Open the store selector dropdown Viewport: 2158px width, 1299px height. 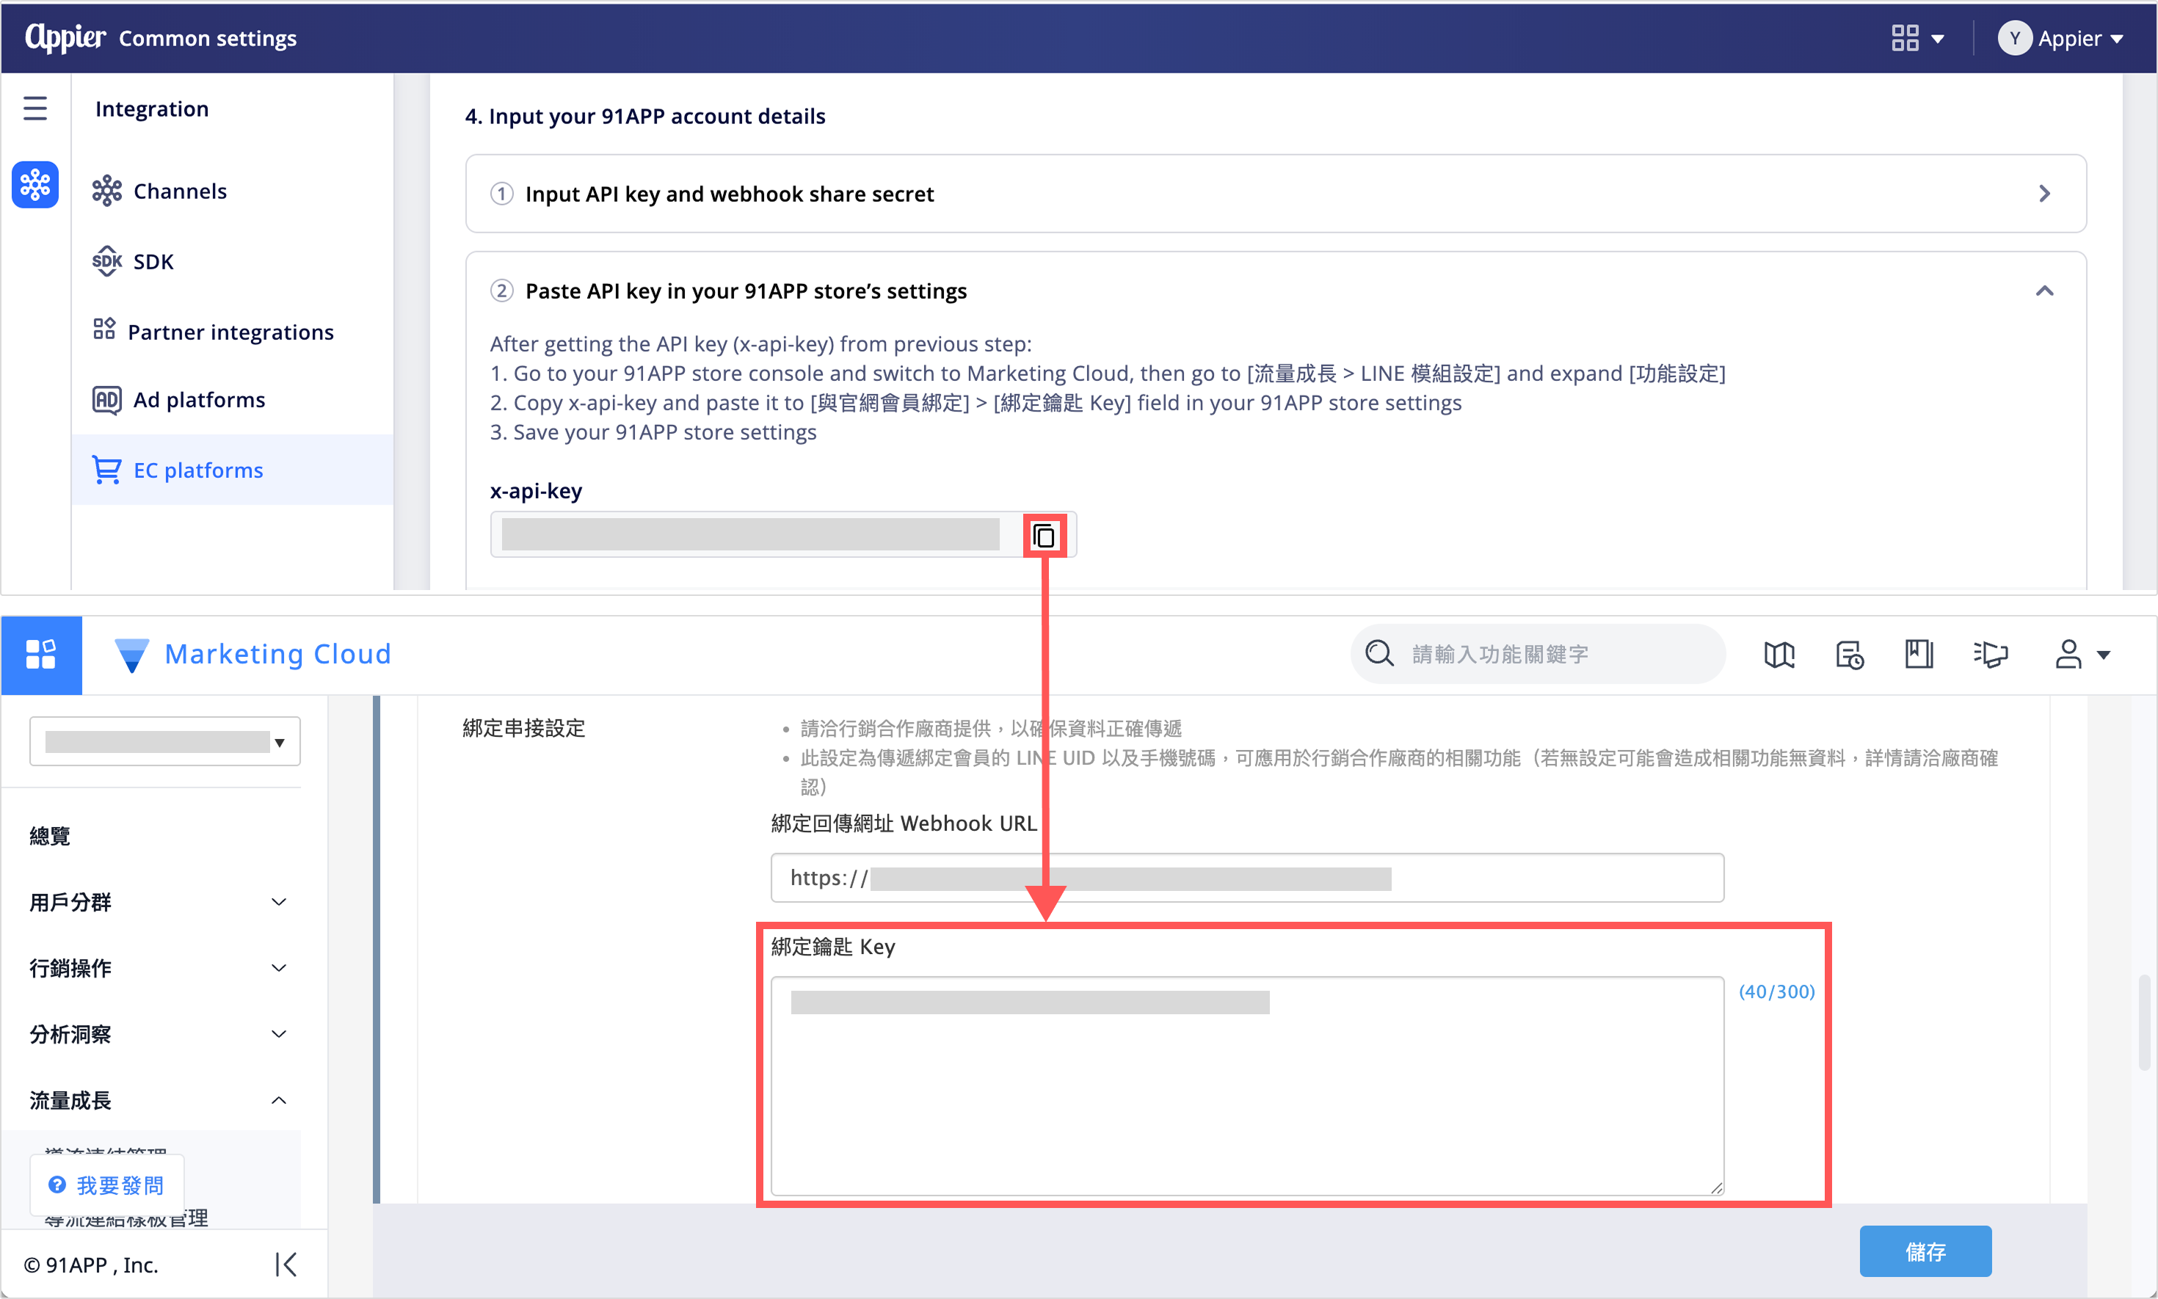pyautogui.click(x=164, y=742)
